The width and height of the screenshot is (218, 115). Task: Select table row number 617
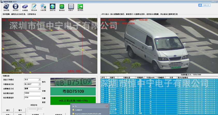point(159,92)
